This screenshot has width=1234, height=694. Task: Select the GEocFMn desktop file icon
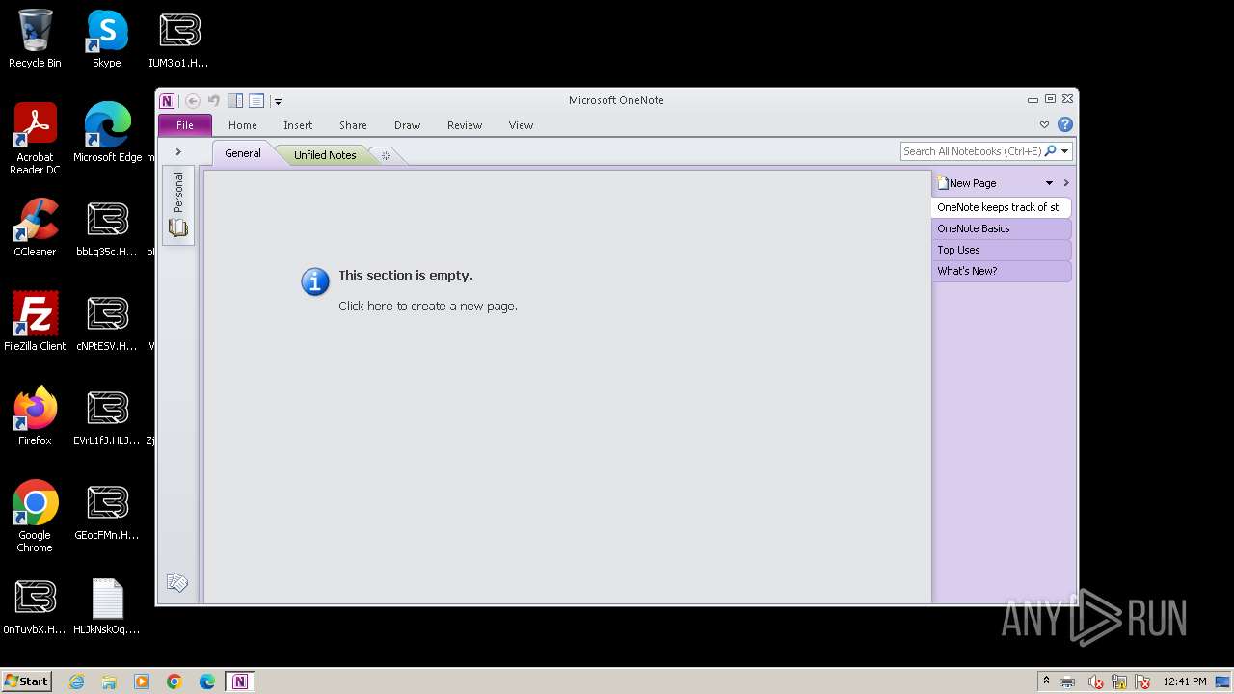coord(107,512)
